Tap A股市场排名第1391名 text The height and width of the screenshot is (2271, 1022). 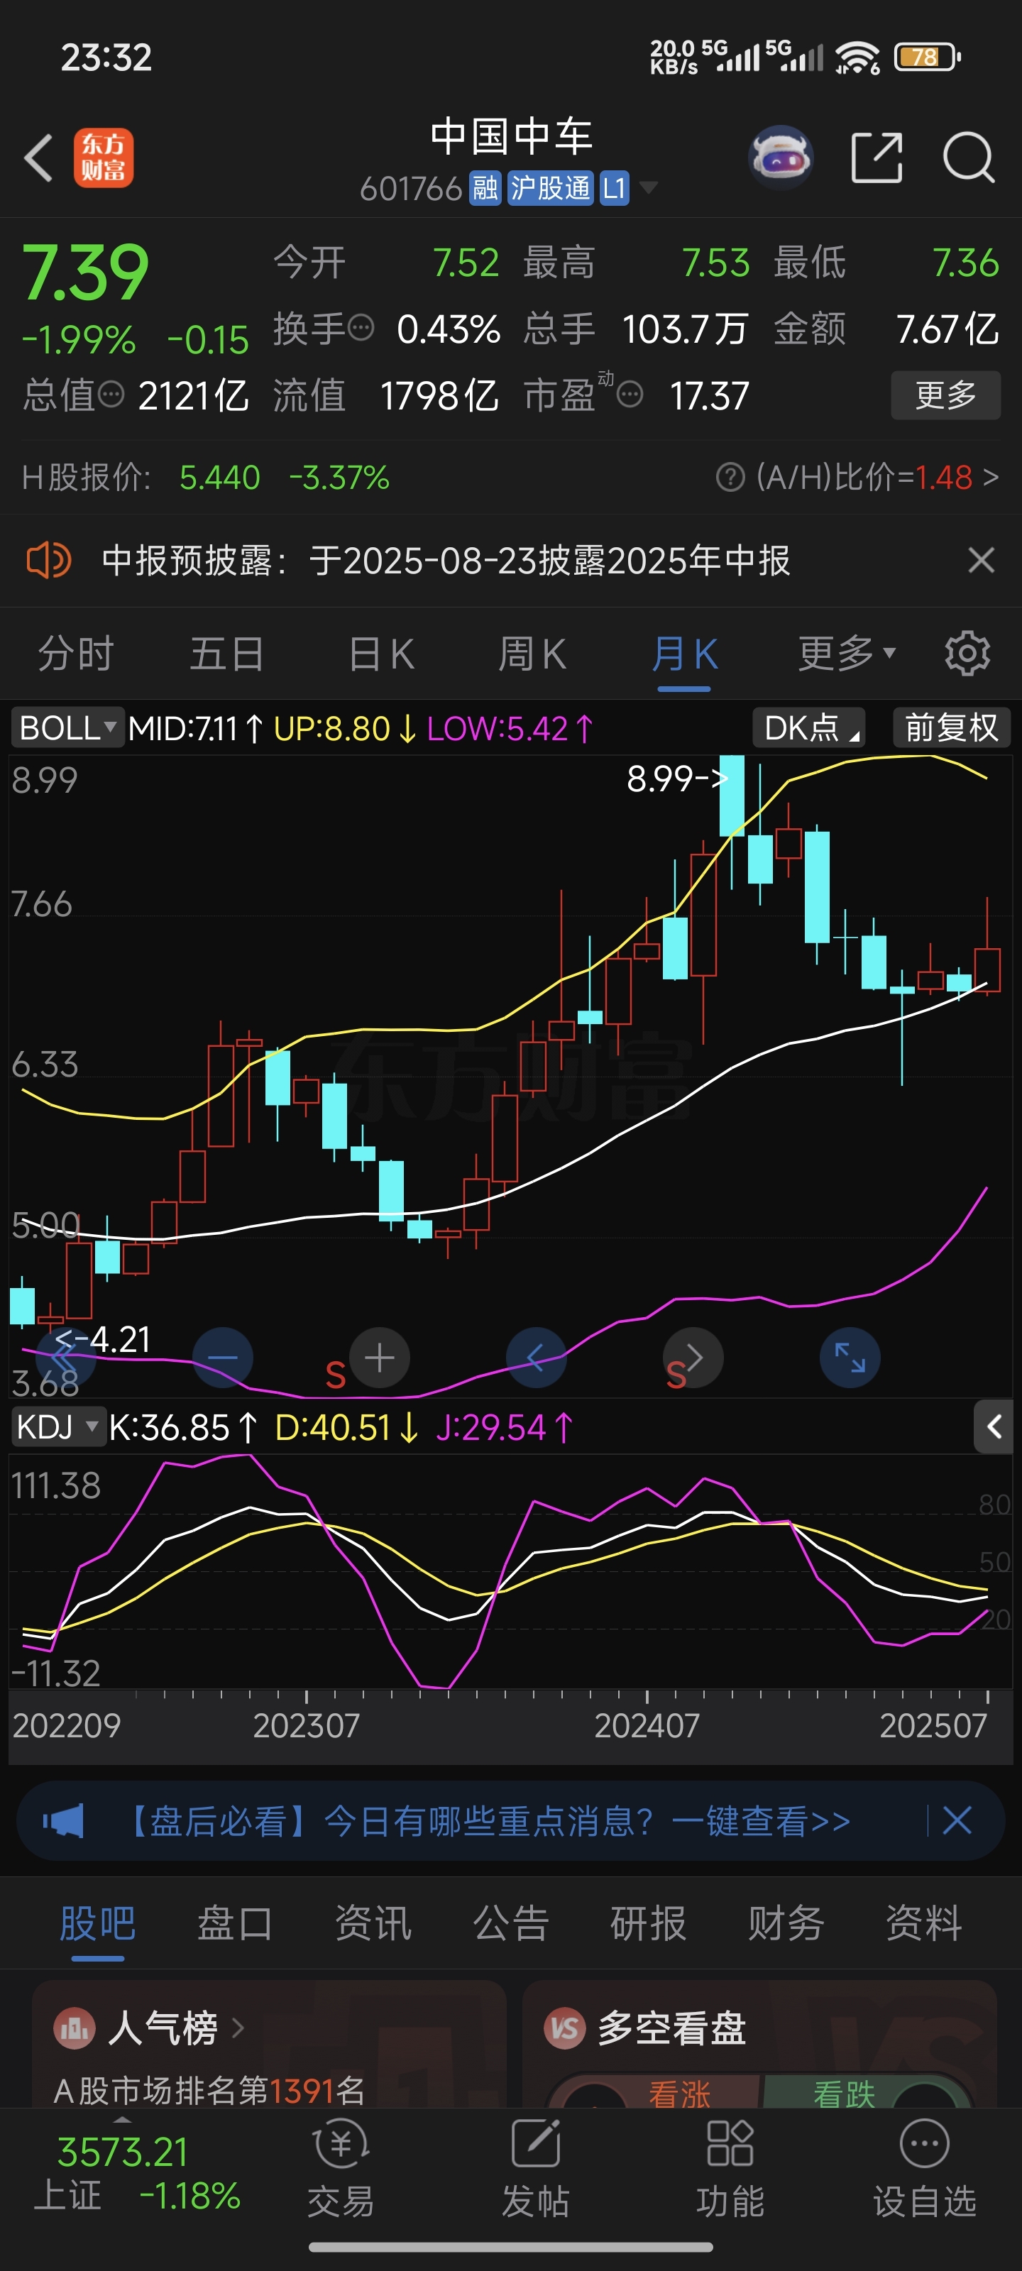pyautogui.click(x=209, y=2090)
